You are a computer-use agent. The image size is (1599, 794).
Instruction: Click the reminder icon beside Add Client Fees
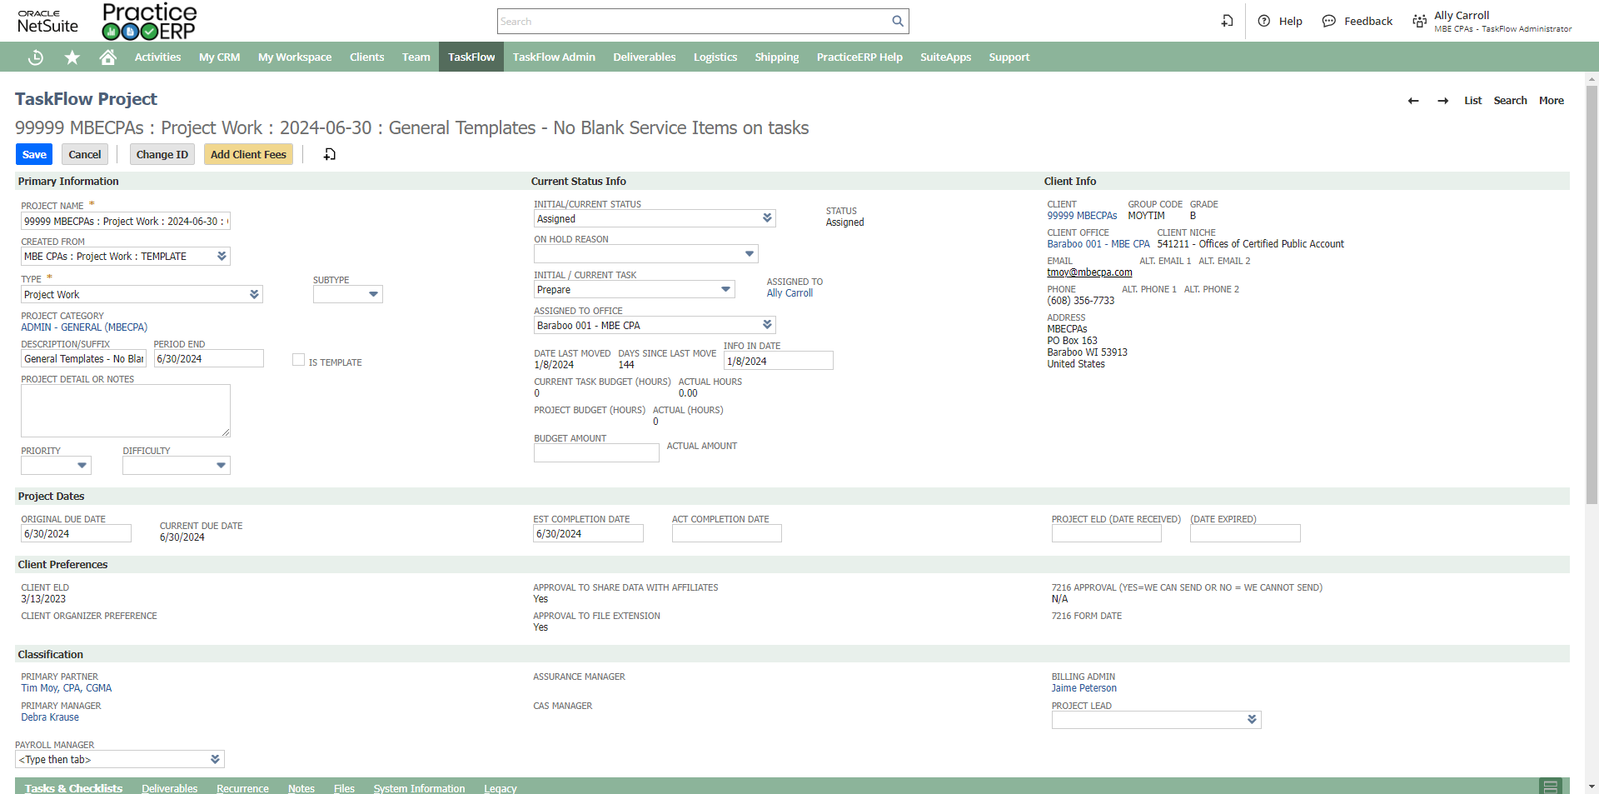[x=330, y=154]
